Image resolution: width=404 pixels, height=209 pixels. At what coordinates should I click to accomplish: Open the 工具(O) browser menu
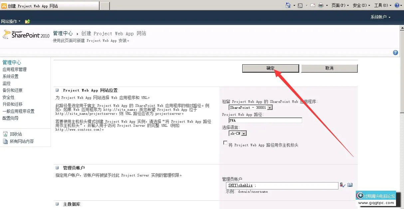coord(382,5)
